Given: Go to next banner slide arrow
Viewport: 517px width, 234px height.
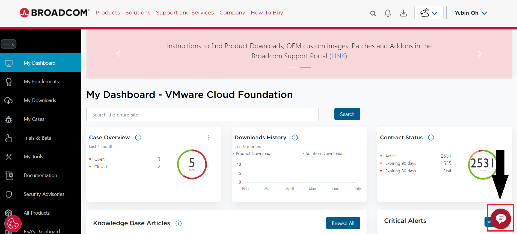Looking at the screenshot, I should pos(480,54).
